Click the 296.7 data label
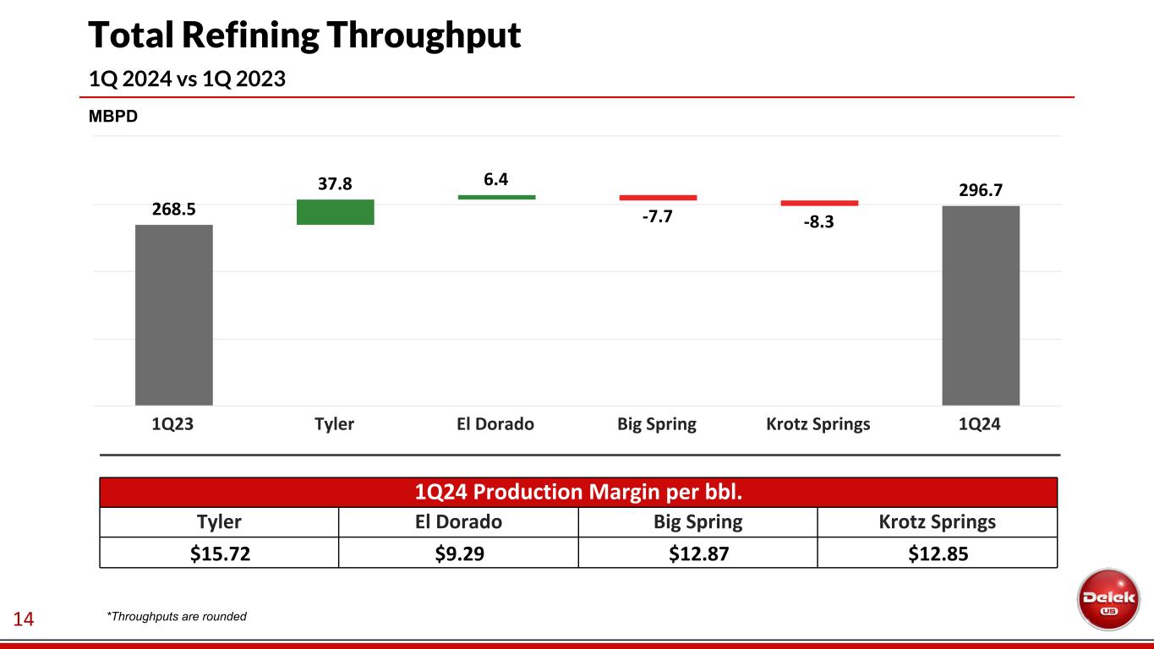The height and width of the screenshot is (649, 1154). (981, 190)
